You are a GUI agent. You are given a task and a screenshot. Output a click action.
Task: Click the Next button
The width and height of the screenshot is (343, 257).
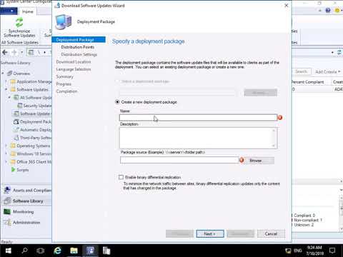(x=210, y=233)
